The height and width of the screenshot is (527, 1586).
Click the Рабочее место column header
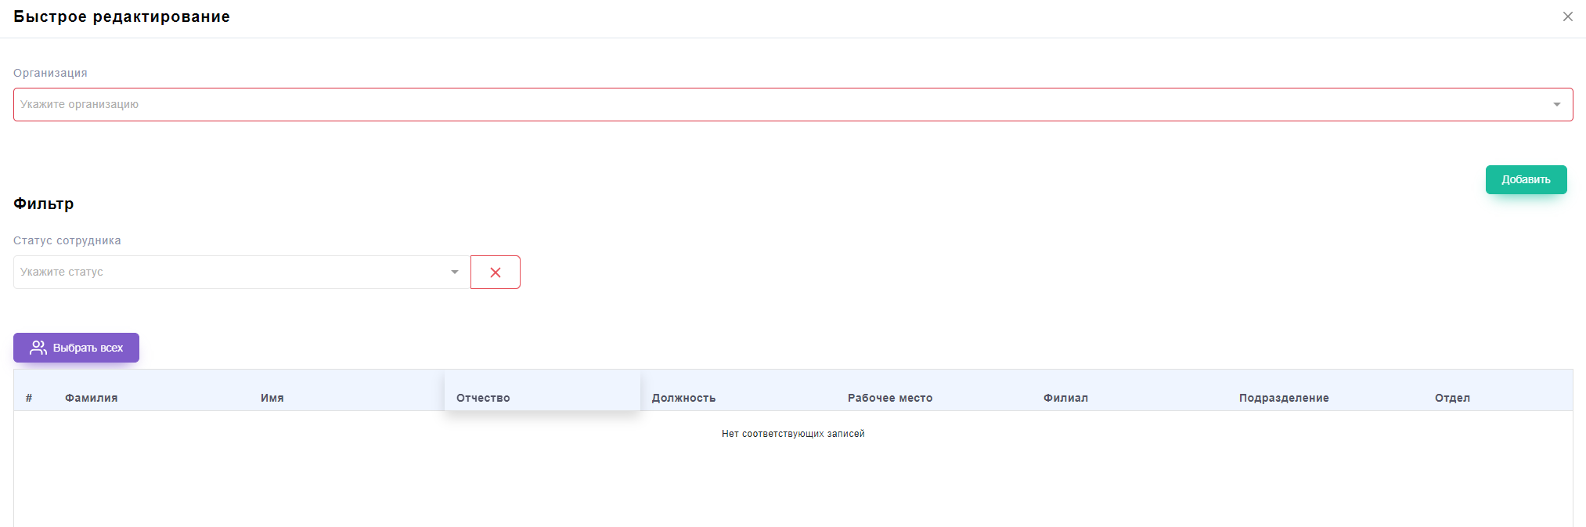890,398
